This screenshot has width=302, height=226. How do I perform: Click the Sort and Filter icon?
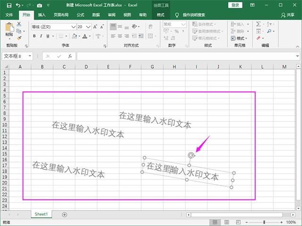click(x=269, y=24)
